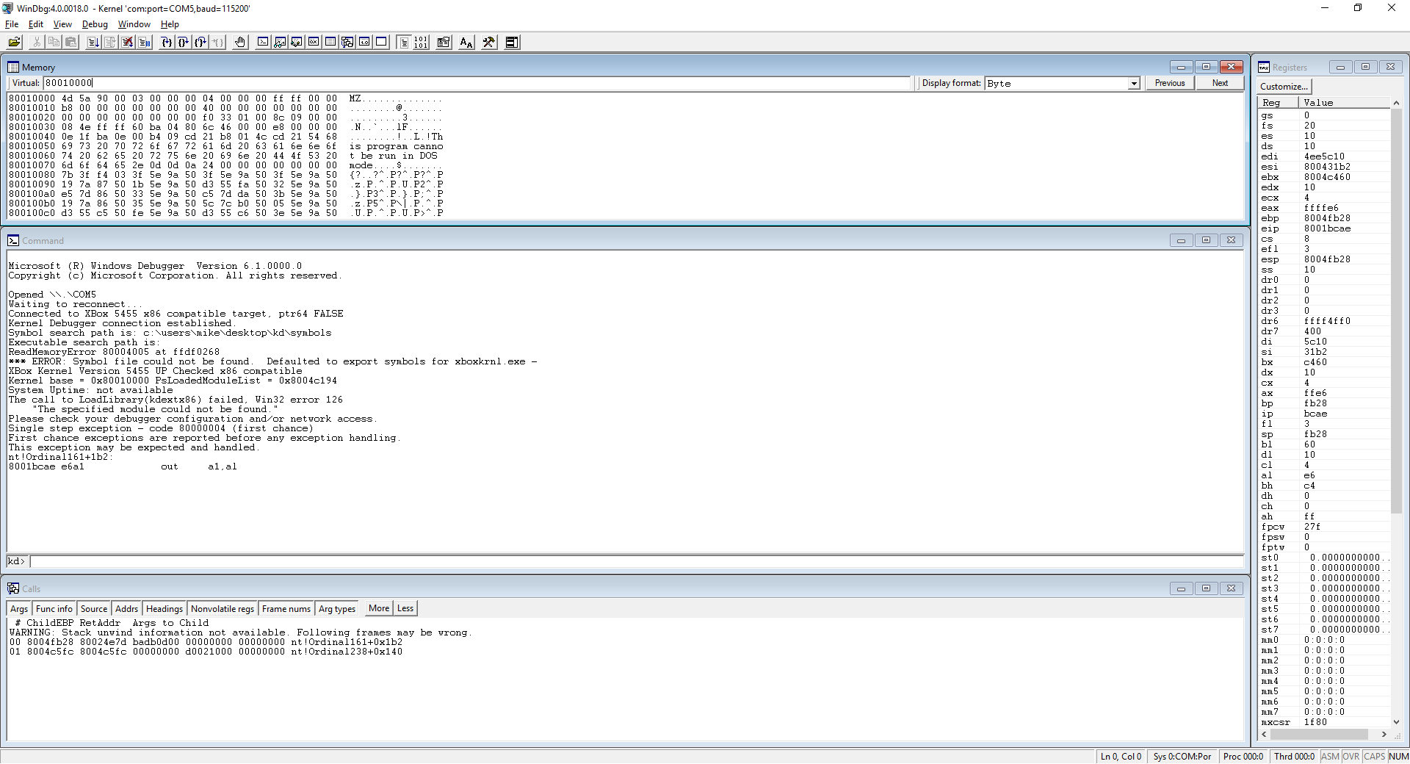Open the Debug menu
The image size is (1410, 764).
[95, 24]
